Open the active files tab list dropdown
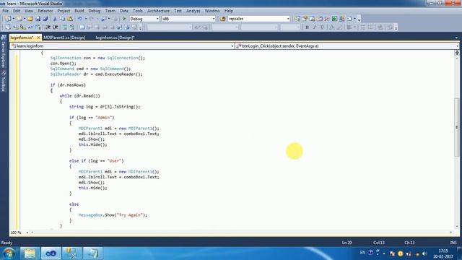Image resolution: width=462 pixels, height=260 pixels. (457, 38)
